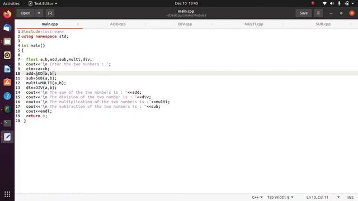Click the 'using namespace std;' line

click(45, 36)
